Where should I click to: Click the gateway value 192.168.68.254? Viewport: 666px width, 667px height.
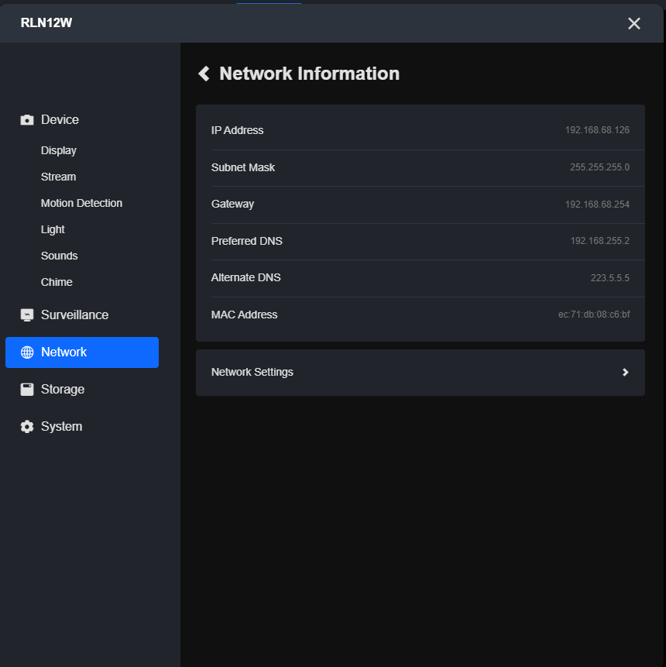click(x=597, y=205)
